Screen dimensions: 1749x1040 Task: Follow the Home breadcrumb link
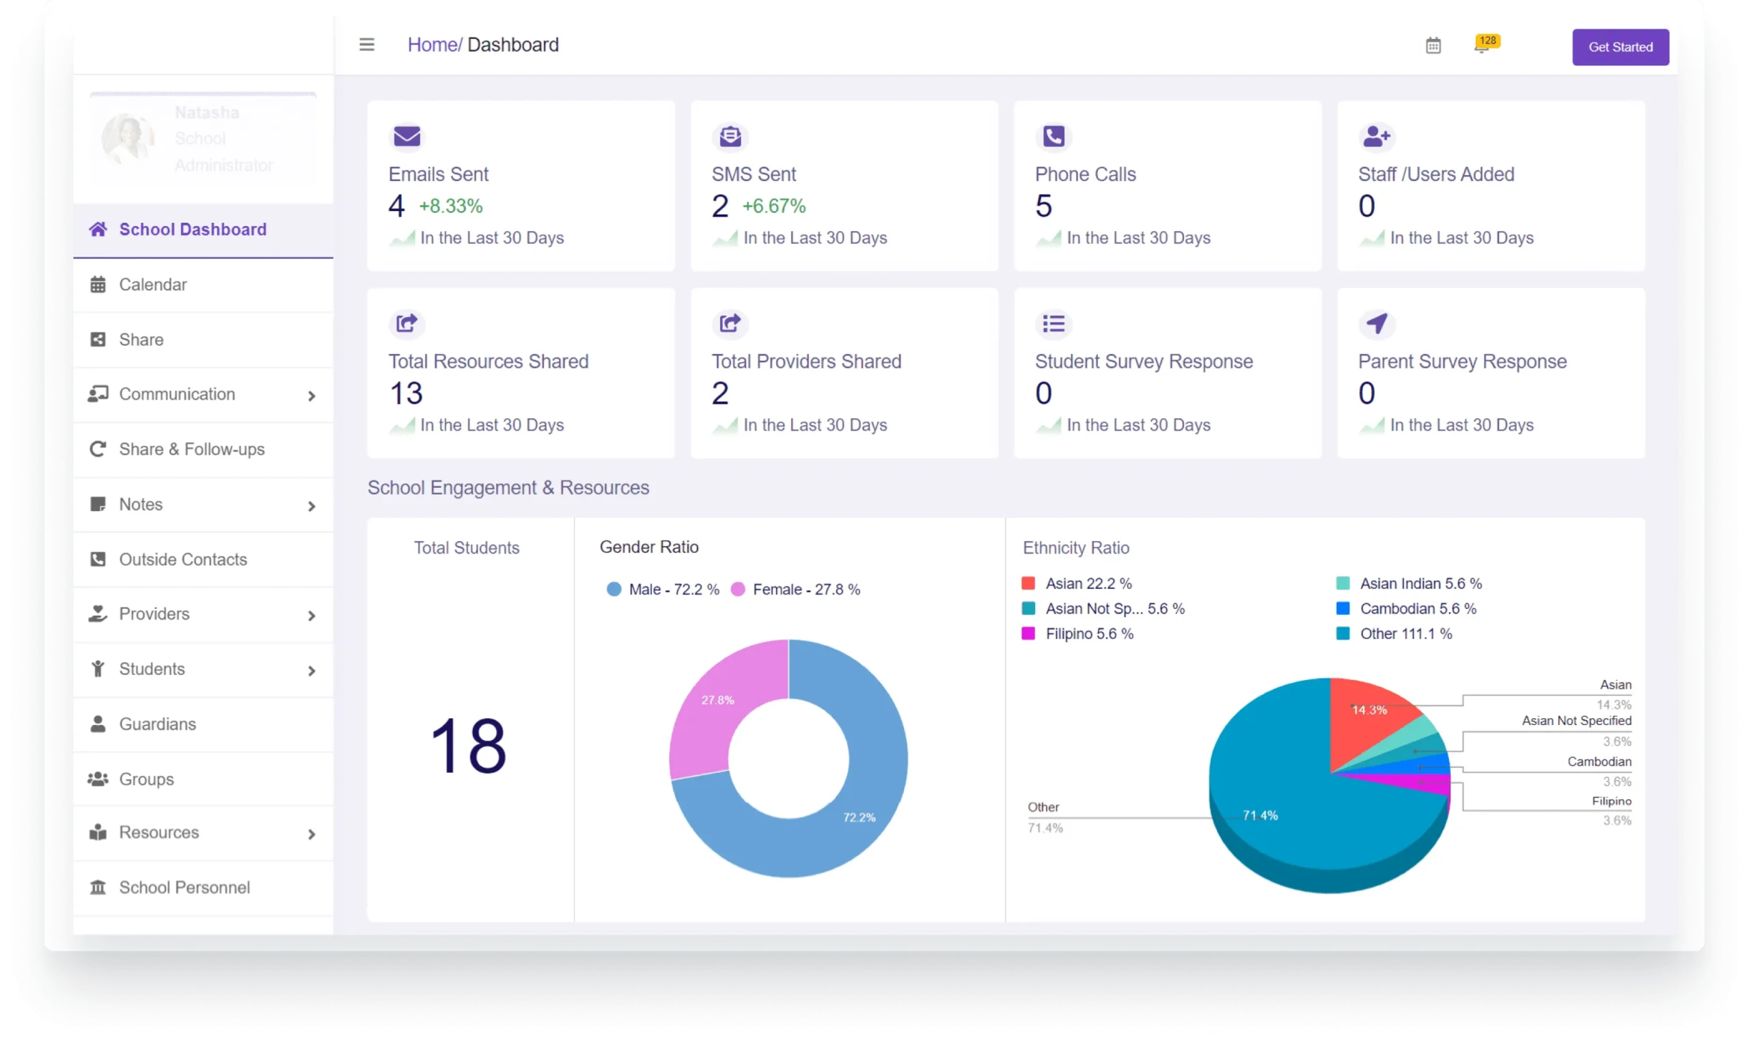coord(432,45)
